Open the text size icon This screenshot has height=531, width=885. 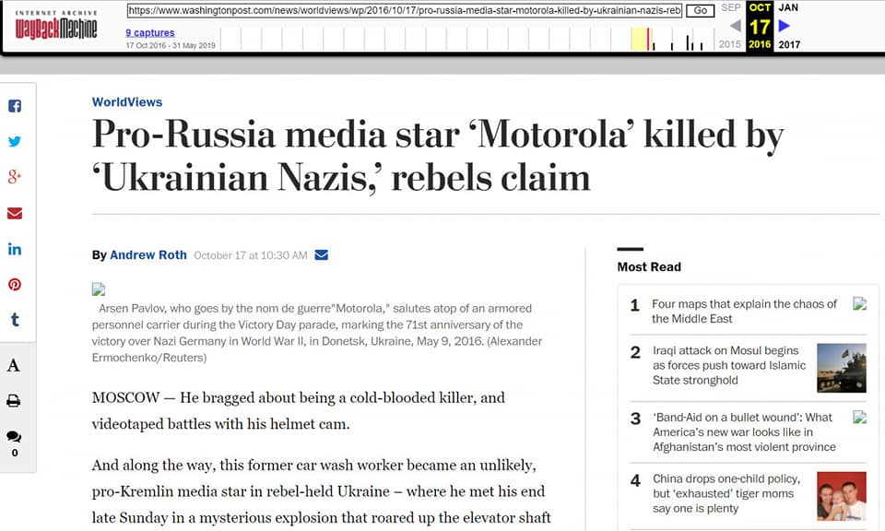pyautogui.click(x=14, y=365)
